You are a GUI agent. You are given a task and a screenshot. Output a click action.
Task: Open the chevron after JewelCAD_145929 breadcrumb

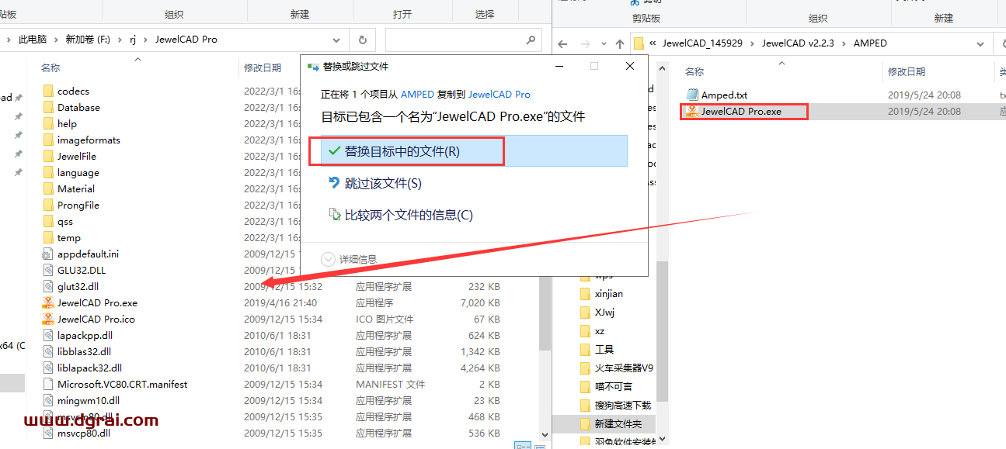point(754,43)
